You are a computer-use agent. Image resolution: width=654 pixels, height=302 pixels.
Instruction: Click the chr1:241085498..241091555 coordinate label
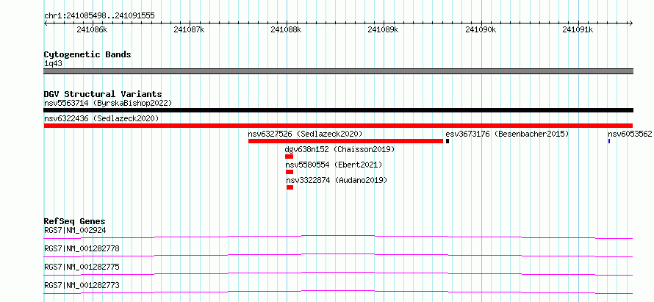(x=99, y=16)
